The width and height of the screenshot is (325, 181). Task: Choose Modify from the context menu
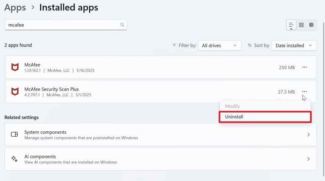click(265, 106)
